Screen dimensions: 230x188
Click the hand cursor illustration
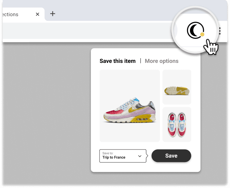tap(211, 47)
